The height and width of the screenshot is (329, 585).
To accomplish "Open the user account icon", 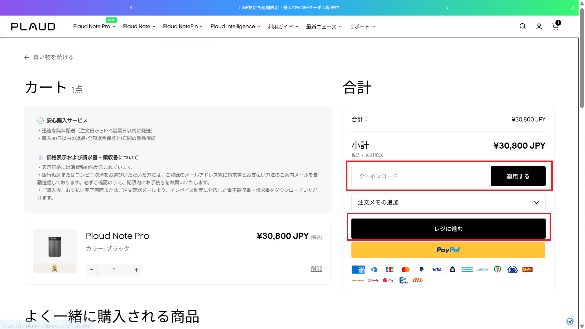I will tap(539, 27).
